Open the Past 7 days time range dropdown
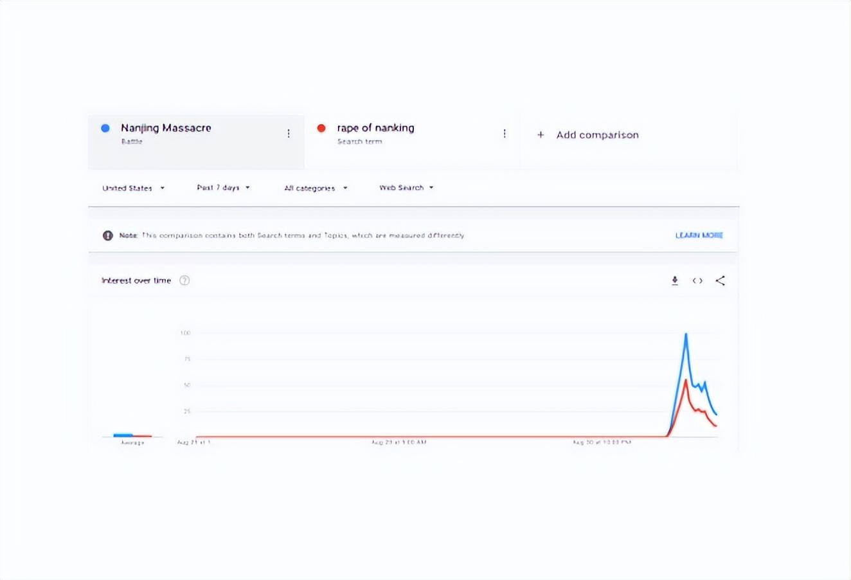The height and width of the screenshot is (580, 851). [223, 188]
